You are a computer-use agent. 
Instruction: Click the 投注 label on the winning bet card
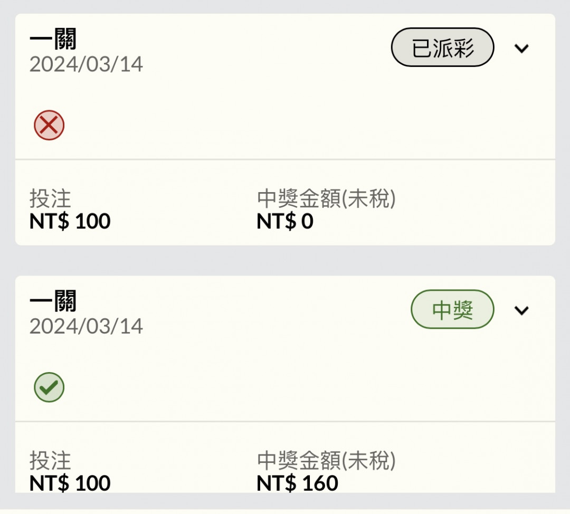tap(50, 461)
